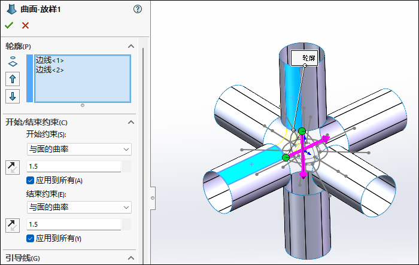Screen dimensions: 419x265
Task: Select 边线<1> in profile list
Action: 50,60
